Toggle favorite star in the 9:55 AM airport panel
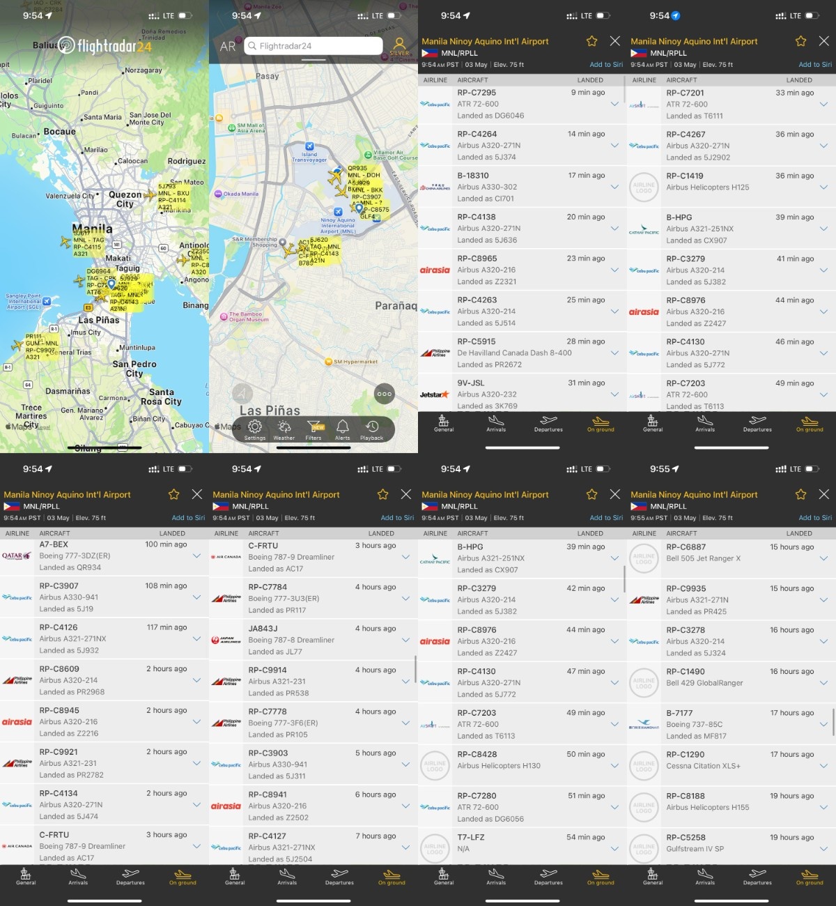Image resolution: width=836 pixels, height=906 pixels. point(801,494)
